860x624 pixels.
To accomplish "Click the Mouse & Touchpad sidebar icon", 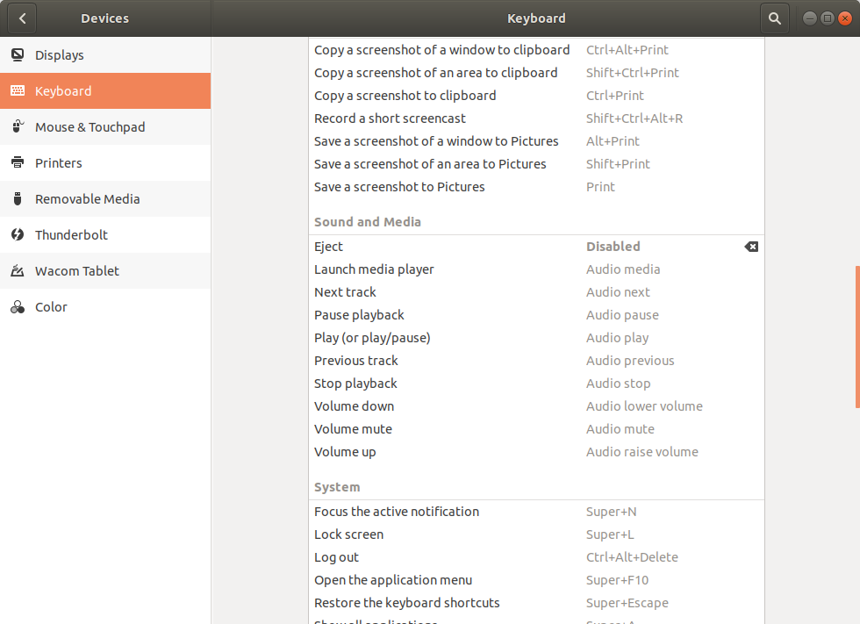I will tap(17, 127).
